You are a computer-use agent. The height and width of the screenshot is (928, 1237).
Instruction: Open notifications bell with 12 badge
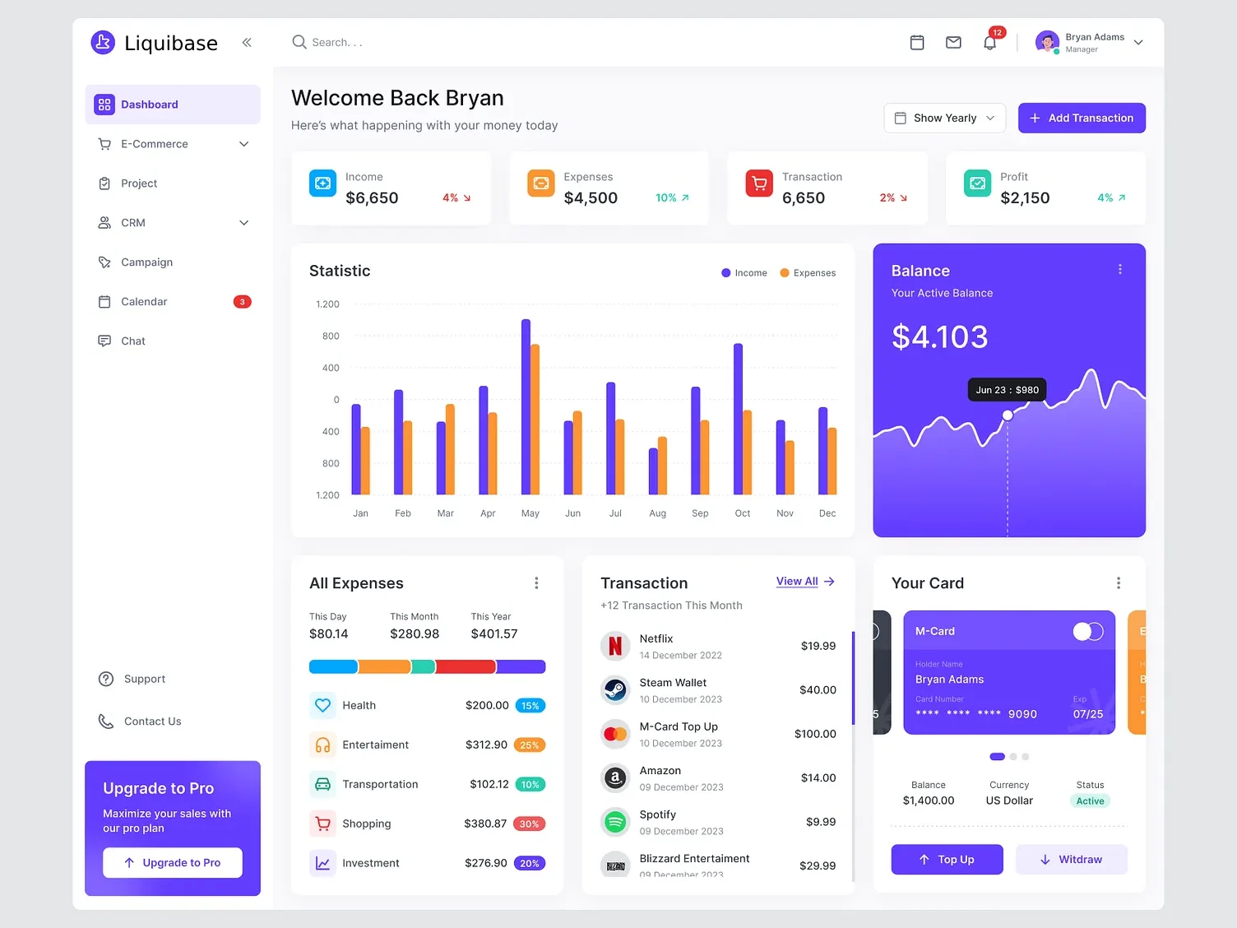[x=989, y=43]
